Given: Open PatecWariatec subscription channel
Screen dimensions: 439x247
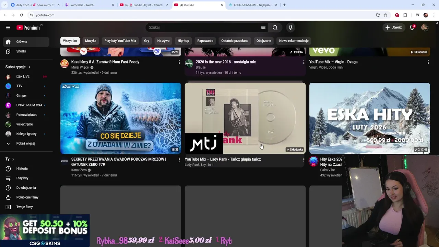Looking at the screenshot, I should (26, 115).
